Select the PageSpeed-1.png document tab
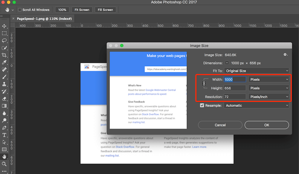Screen dimensions: 299x174 point(44,19)
